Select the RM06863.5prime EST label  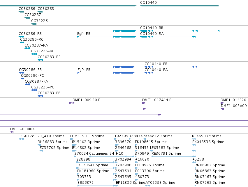[210, 171]
